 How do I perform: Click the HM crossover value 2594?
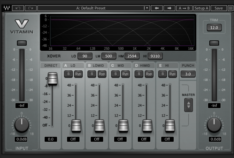[x=132, y=56]
